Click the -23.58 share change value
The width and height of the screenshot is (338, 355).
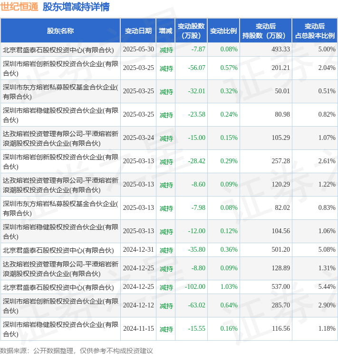pos(197,114)
